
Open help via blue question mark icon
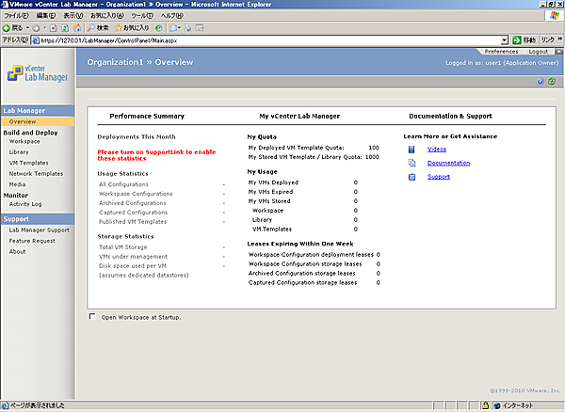[x=540, y=81]
